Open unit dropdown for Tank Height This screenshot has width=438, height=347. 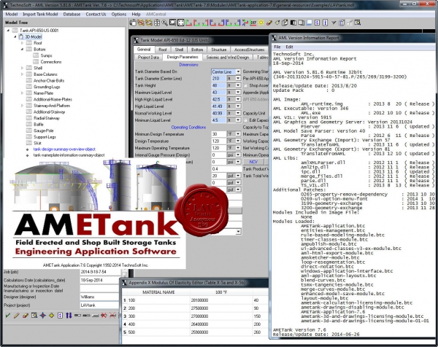click(x=238, y=85)
